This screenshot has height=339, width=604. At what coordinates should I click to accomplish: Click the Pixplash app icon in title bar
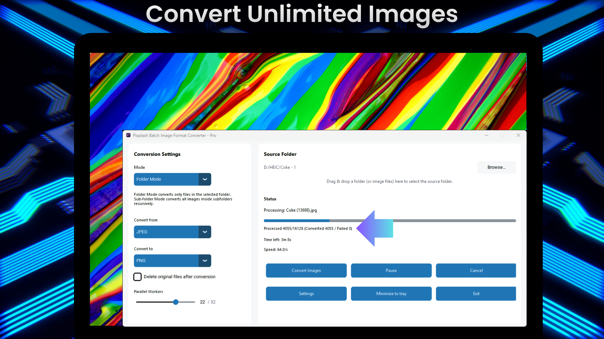pos(128,135)
